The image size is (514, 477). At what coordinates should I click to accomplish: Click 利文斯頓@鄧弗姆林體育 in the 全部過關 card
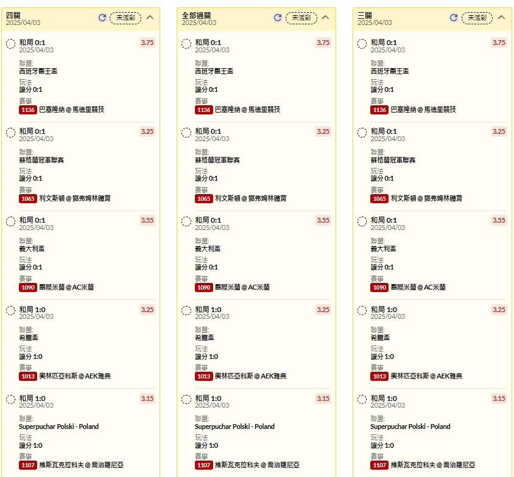(x=251, y=198)
